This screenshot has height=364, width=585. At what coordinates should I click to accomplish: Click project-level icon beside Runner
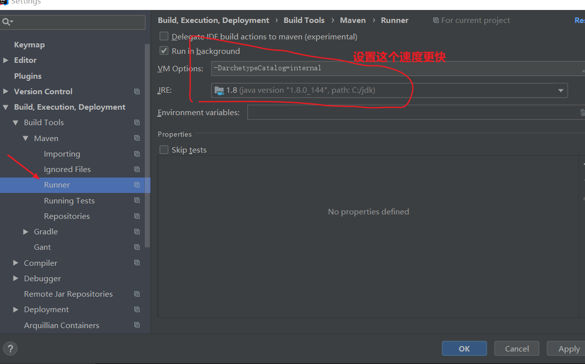(x=137, y=185)
